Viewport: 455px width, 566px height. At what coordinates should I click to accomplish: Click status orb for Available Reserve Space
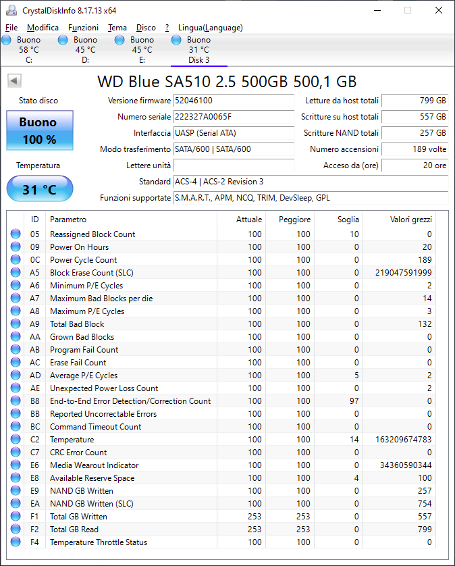coord(16,478)
